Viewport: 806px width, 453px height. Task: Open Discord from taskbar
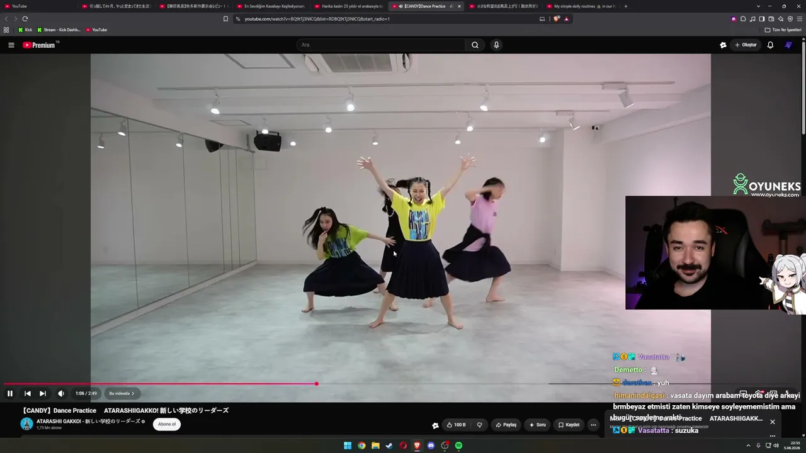point(431,445)
